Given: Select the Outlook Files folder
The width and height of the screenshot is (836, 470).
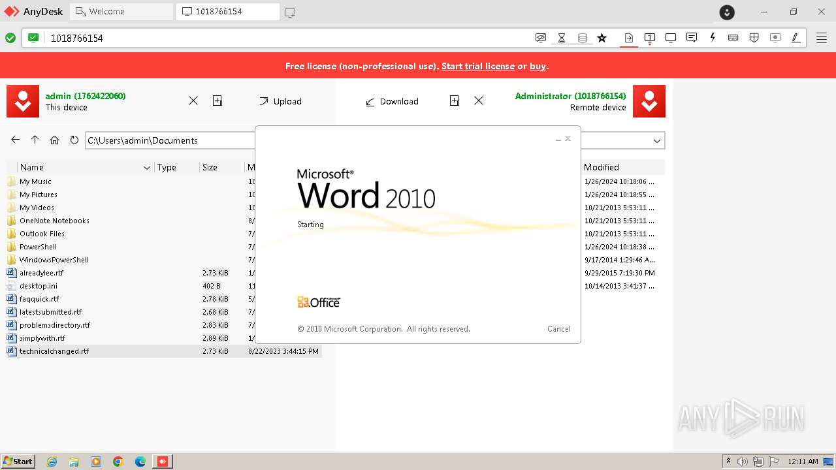Looking at the screenshot, I should click(42, 234).
